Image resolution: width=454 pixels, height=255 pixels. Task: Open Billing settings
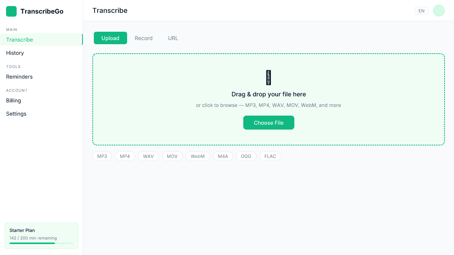click(13, 100)
